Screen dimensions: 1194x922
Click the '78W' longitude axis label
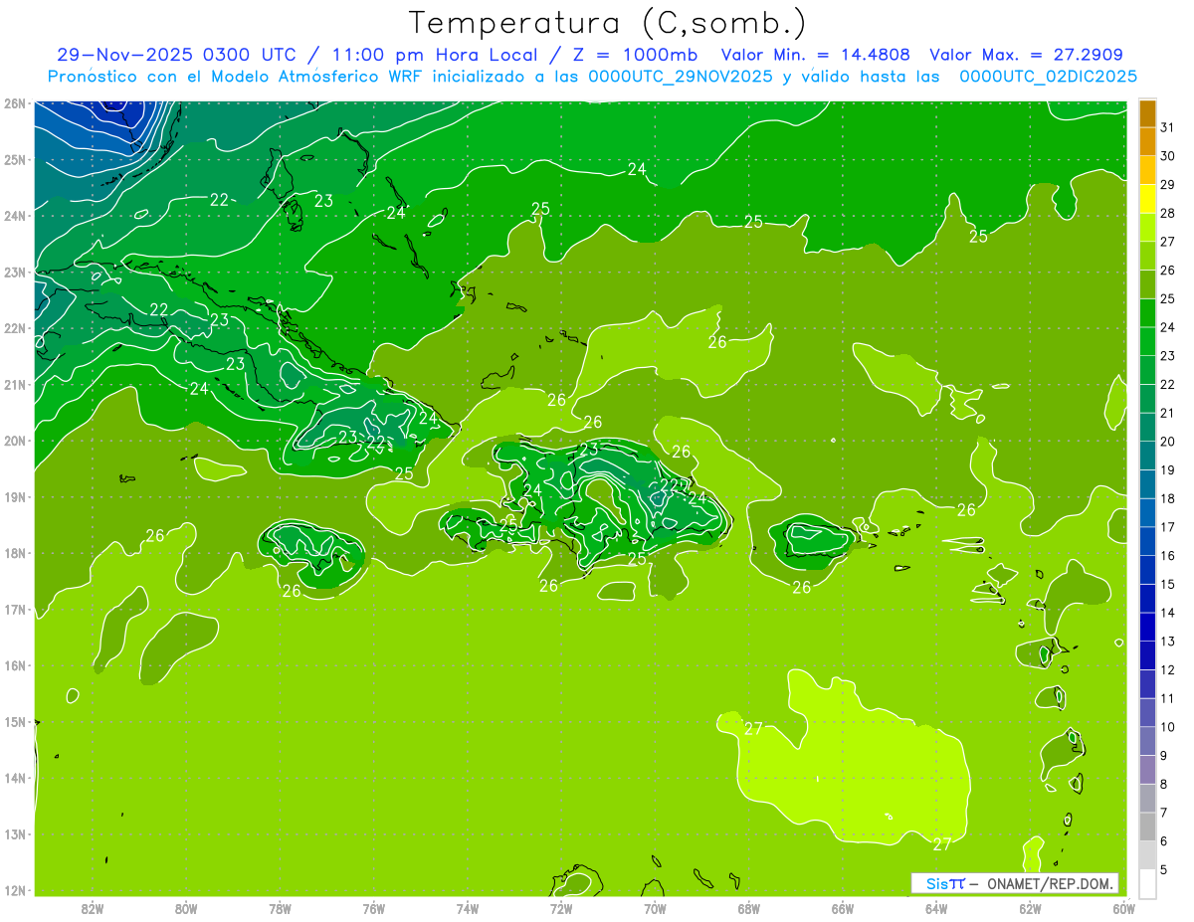[x=280, y=908]
